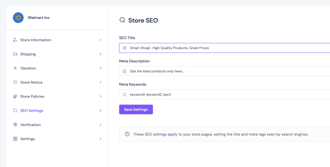Image resolution: width=330 pixels, height=167 pixels.
Task: Click the Settings sliders icon in sidebar
Action: click(x=15, y=139)
